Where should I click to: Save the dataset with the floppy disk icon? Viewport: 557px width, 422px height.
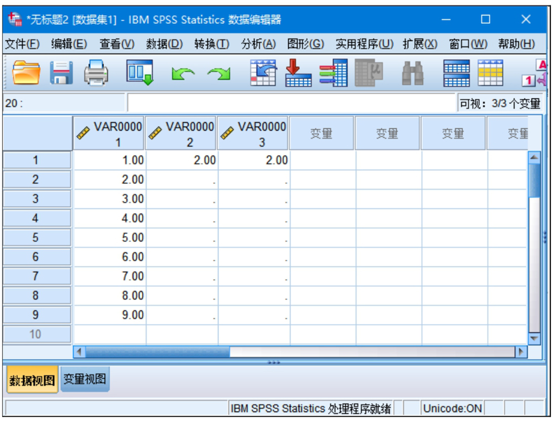pos(61,73)
